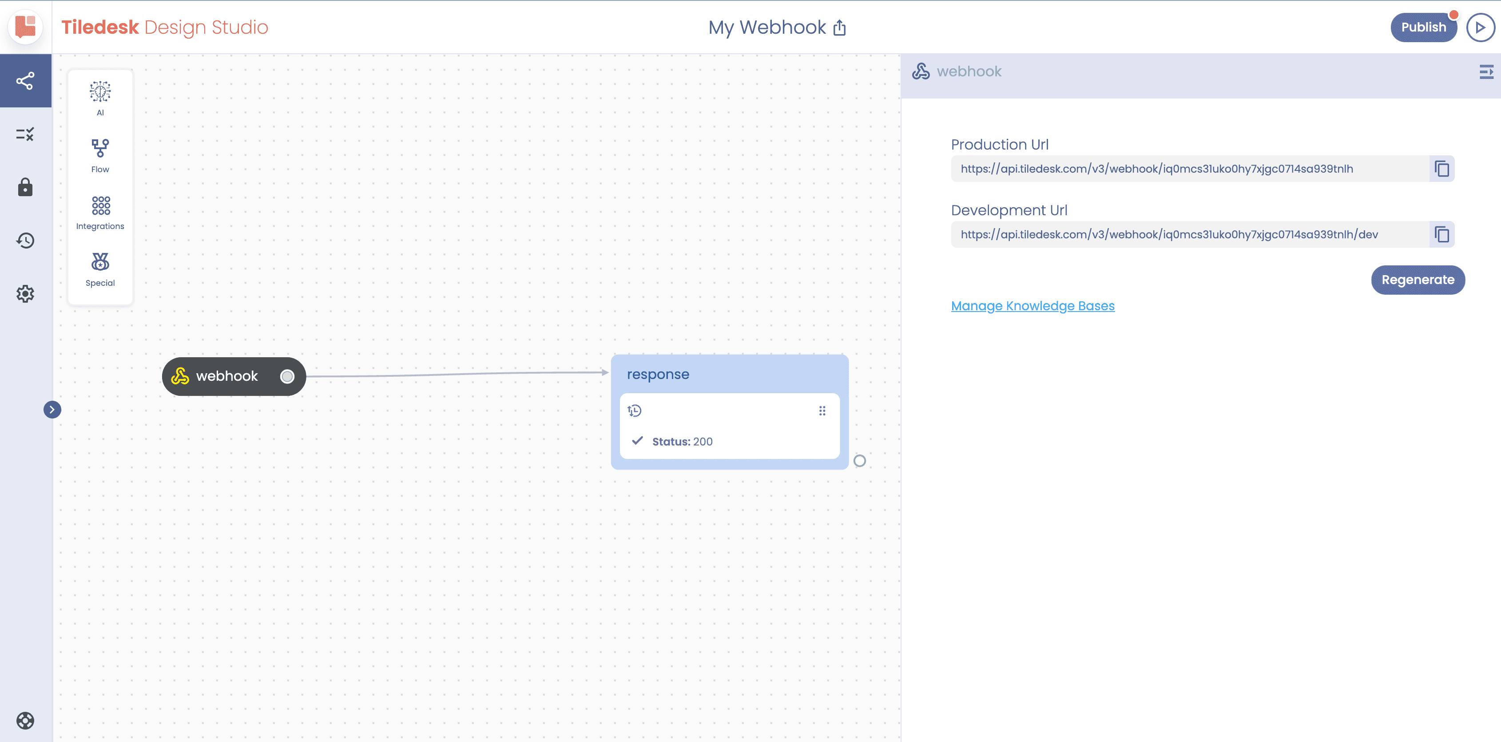Screen dimensions: 1501x742
Task: Click the response action history icon
Action: (635, 410)
